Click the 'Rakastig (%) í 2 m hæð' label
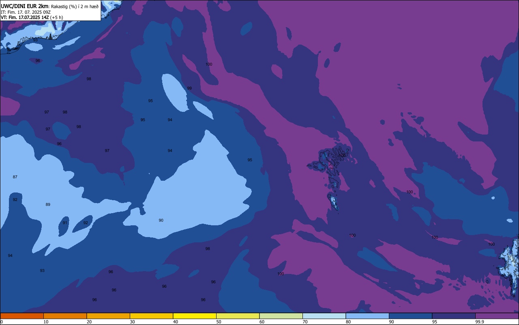Screen dimensions: 519x325 point(75,6)
